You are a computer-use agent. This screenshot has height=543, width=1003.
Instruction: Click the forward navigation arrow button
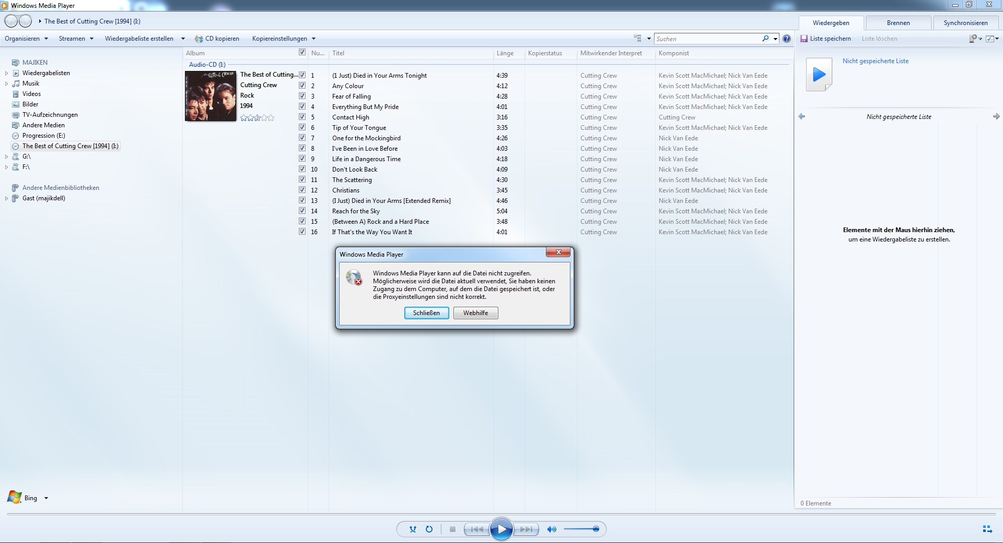coord(25,21)
